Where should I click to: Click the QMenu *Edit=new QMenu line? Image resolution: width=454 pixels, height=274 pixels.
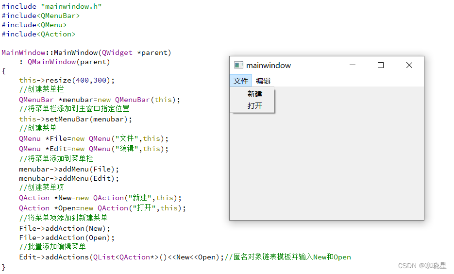point(94,149)
